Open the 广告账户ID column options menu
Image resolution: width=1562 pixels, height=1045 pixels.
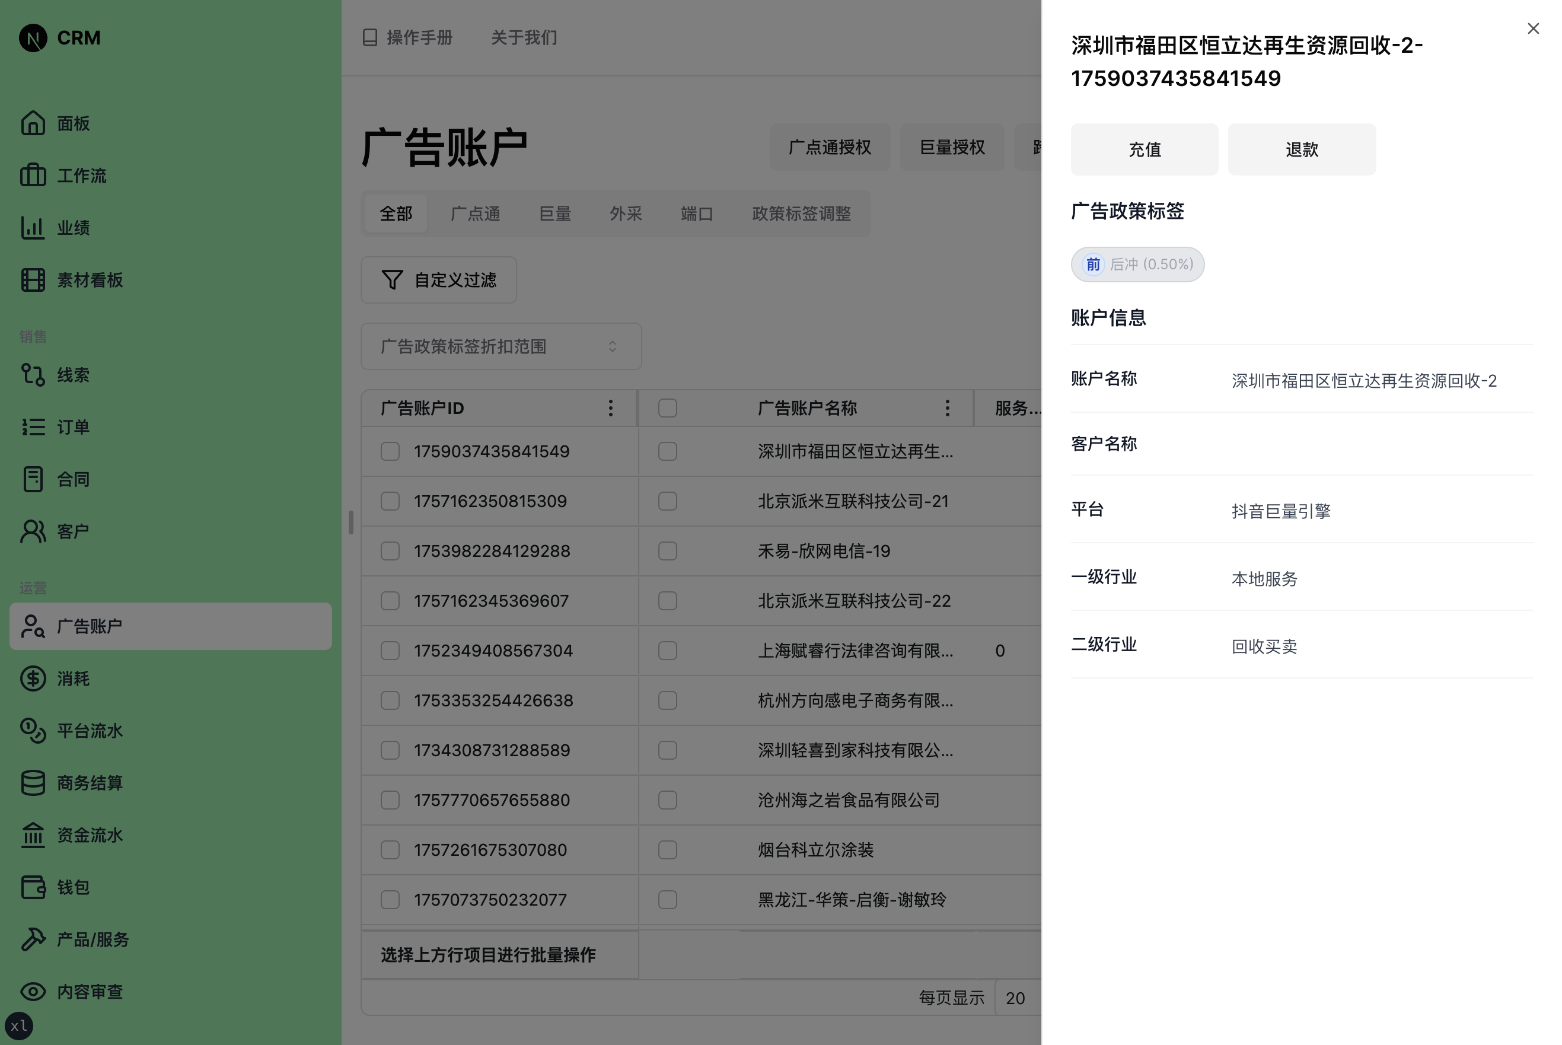click(610, 407)
